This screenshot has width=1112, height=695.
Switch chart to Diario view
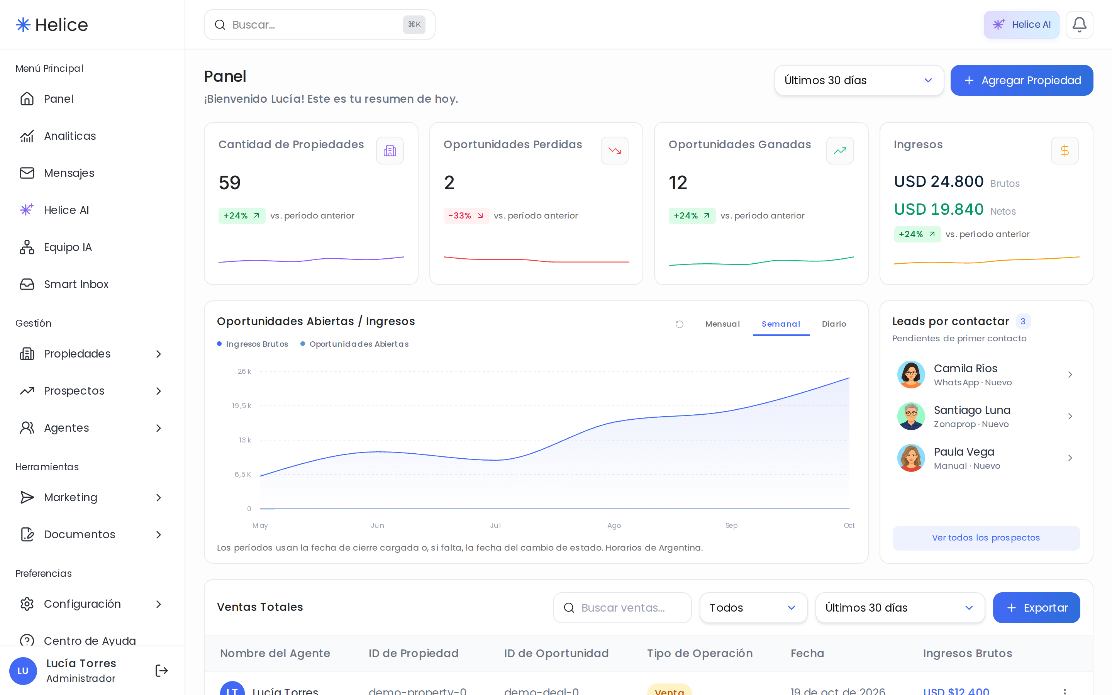pos(834,324)
